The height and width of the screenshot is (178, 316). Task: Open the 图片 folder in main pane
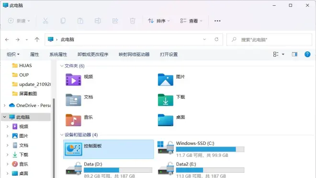pos(171,80)
